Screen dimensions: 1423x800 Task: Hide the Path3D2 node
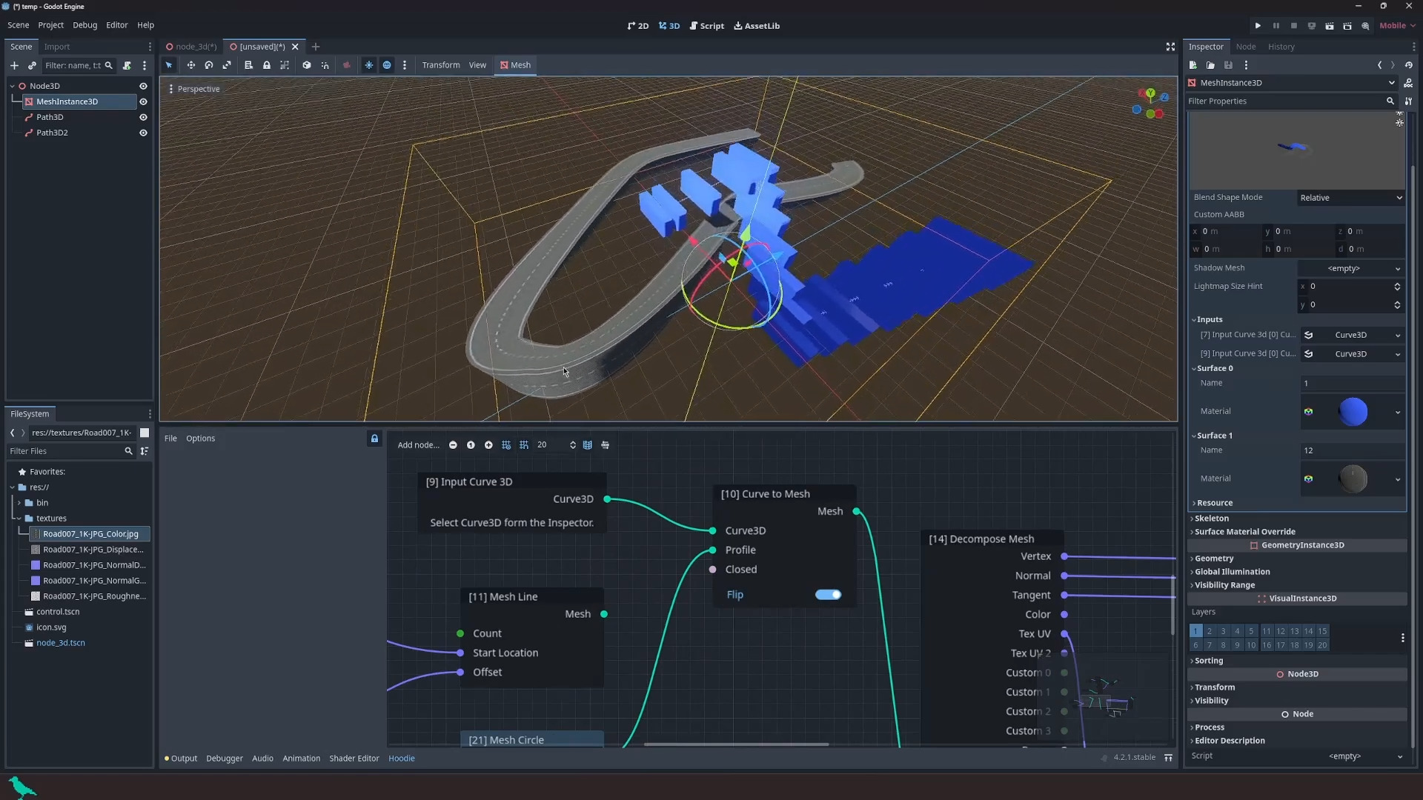143,133
